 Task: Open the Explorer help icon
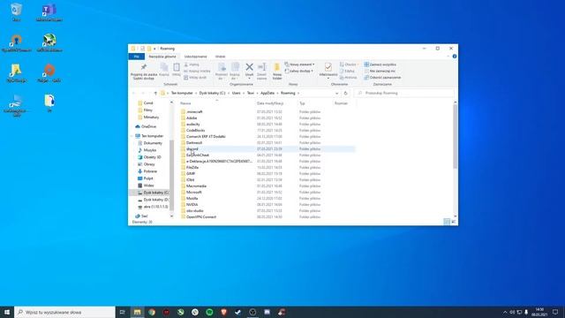pos(455,57)
